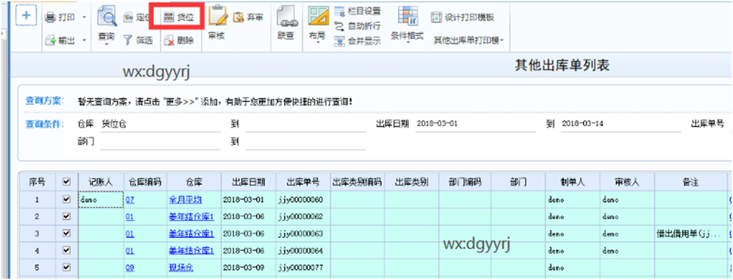
Task: Click the 筛选 filter funnel icon
Action: [x=128, y=41]
